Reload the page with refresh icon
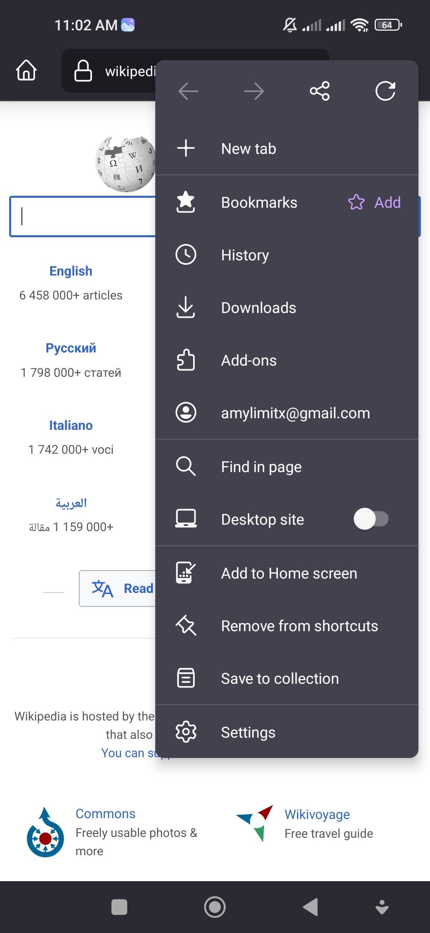Image resolution: width=430 pixels, height=933 pixels. tap(385, 91)
